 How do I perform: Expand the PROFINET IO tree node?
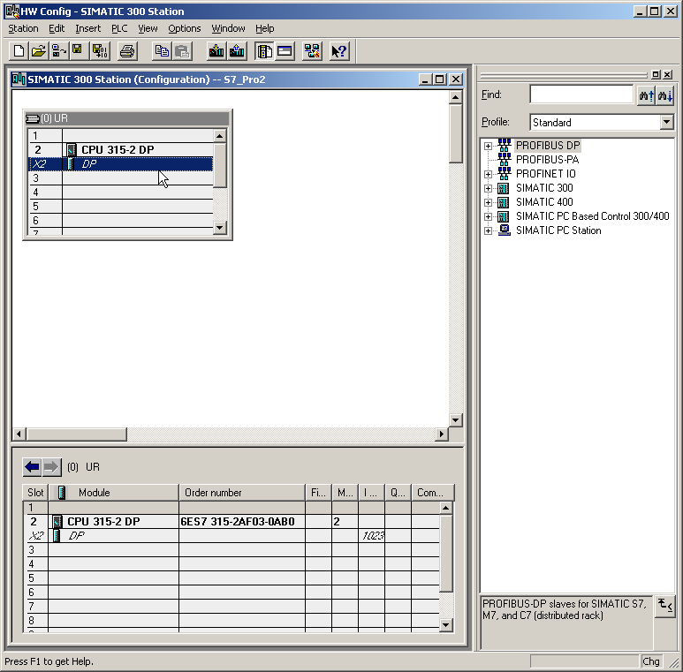(x=488, y=174)
